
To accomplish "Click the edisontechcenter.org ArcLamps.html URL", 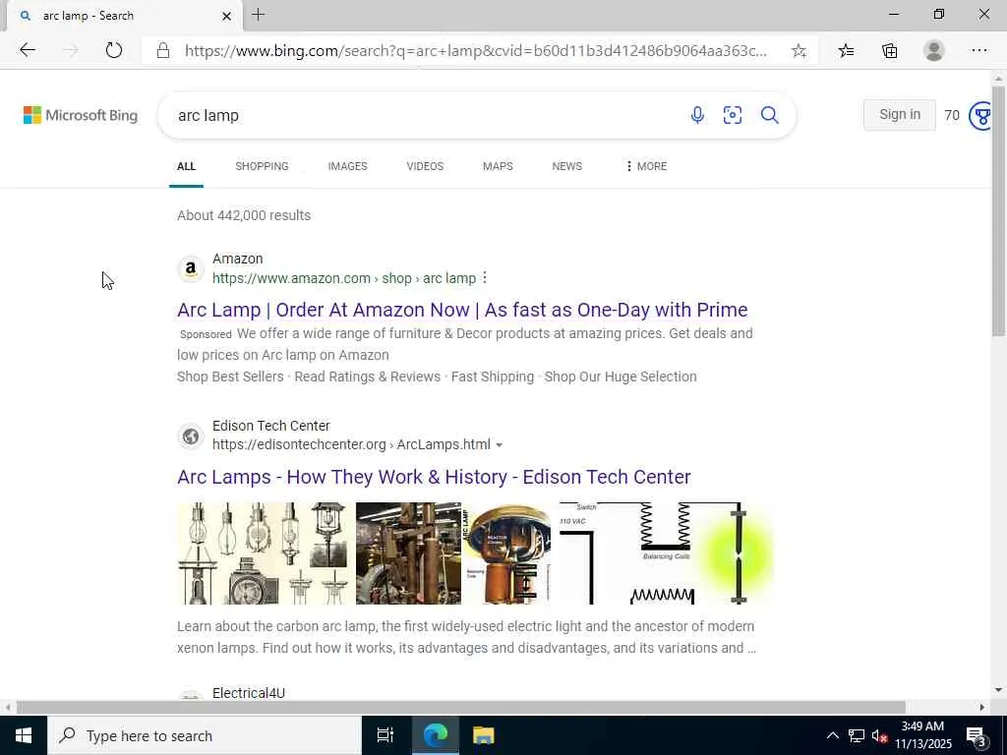I will (351, 445).
